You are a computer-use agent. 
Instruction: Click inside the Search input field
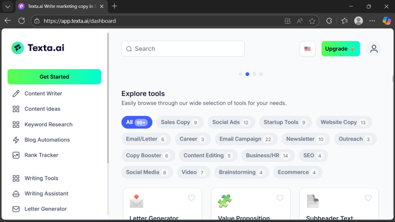183,49
